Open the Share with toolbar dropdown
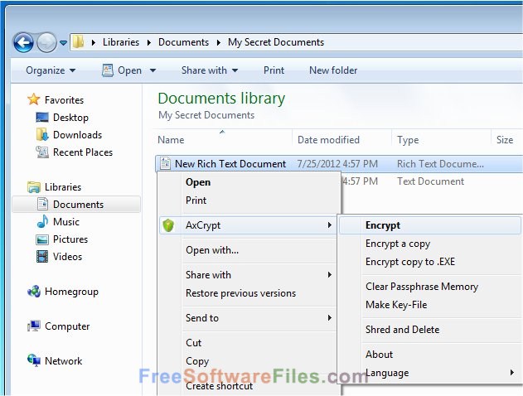523x396 pixels. 210,70
